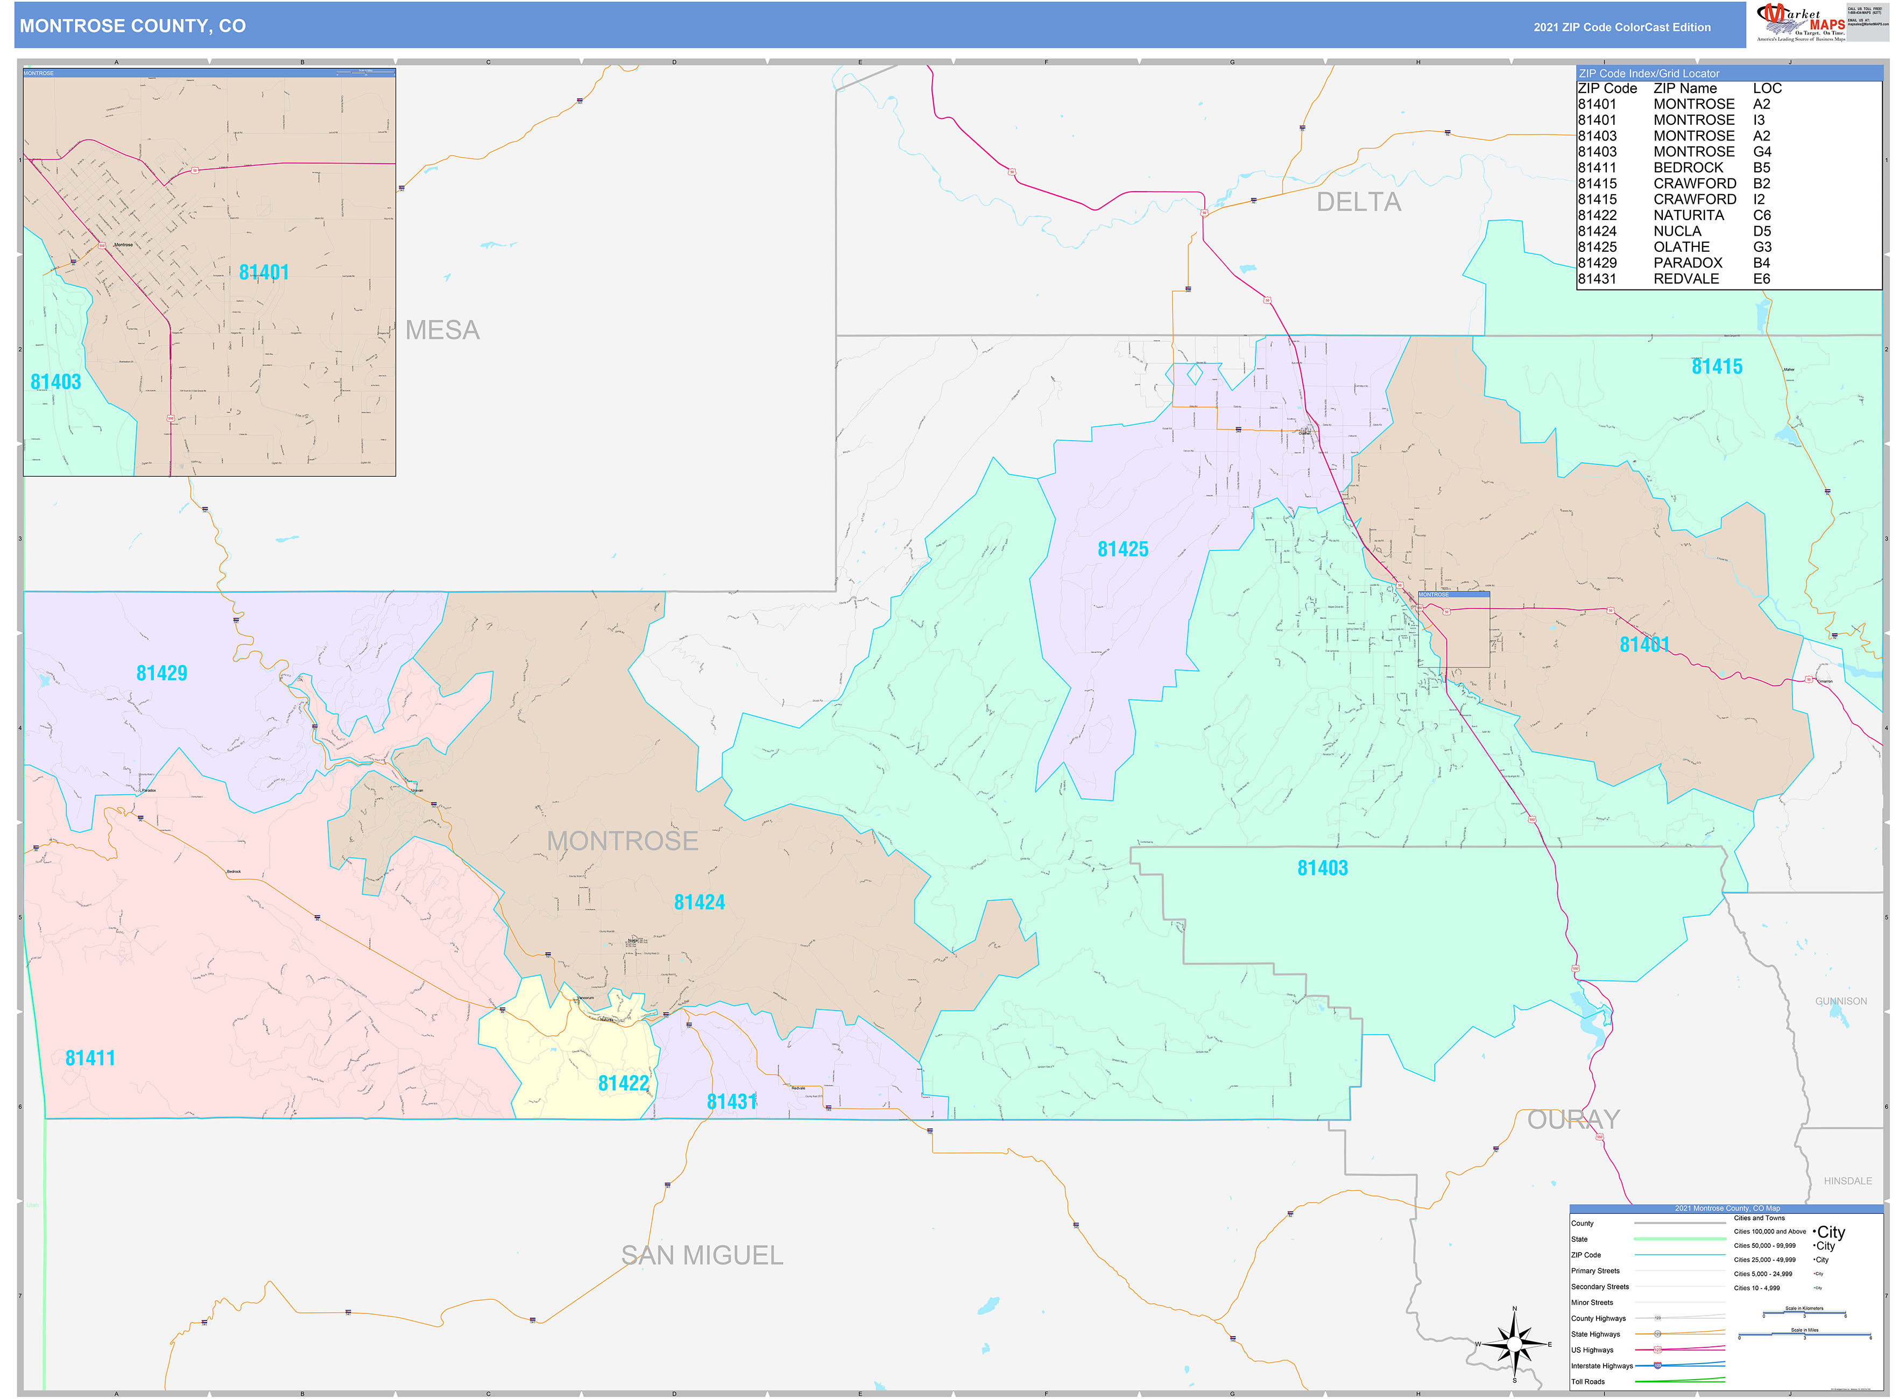Click the "ZIP Code Index/Grid Locator" table header
This screenshot has width=1899, height=1399.
pos(1729,74)
